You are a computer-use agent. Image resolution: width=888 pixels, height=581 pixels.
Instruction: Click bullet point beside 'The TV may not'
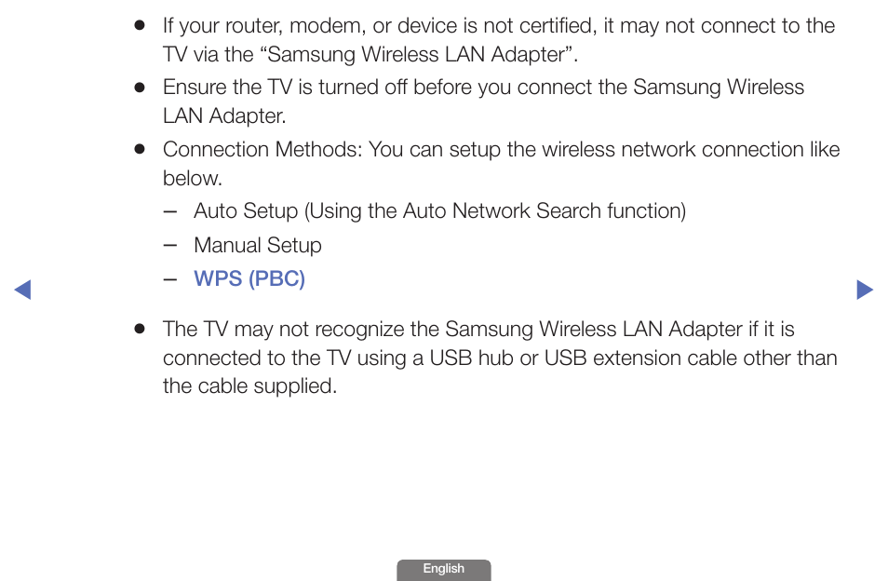(x=140, y=329)
